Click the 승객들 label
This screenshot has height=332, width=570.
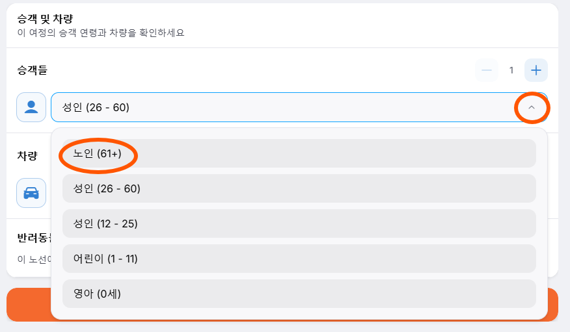33,70
